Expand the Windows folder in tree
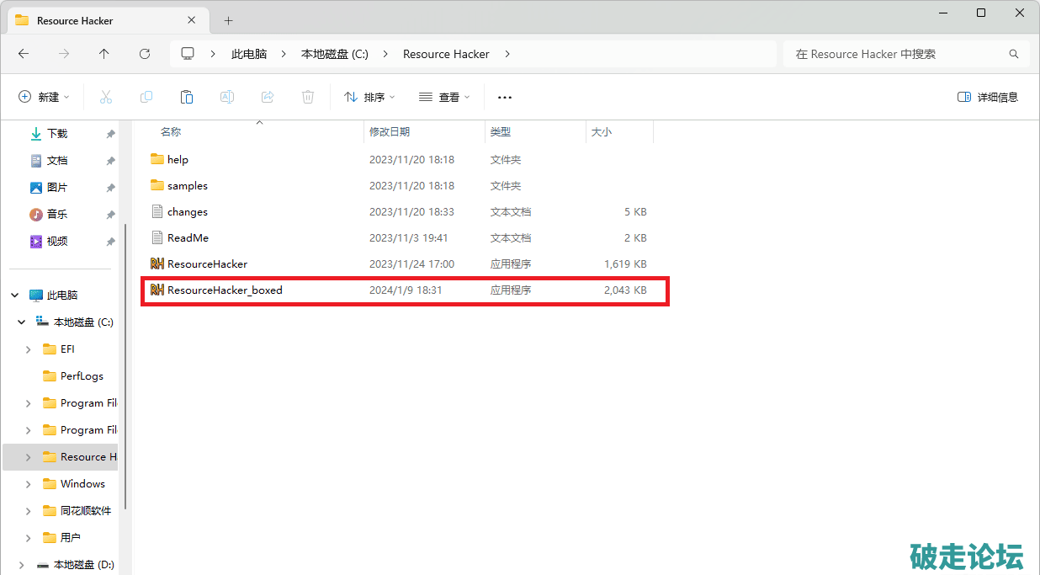Image resolution: width=1040 pixels, height=575 pixels. (x=29, y=484)
